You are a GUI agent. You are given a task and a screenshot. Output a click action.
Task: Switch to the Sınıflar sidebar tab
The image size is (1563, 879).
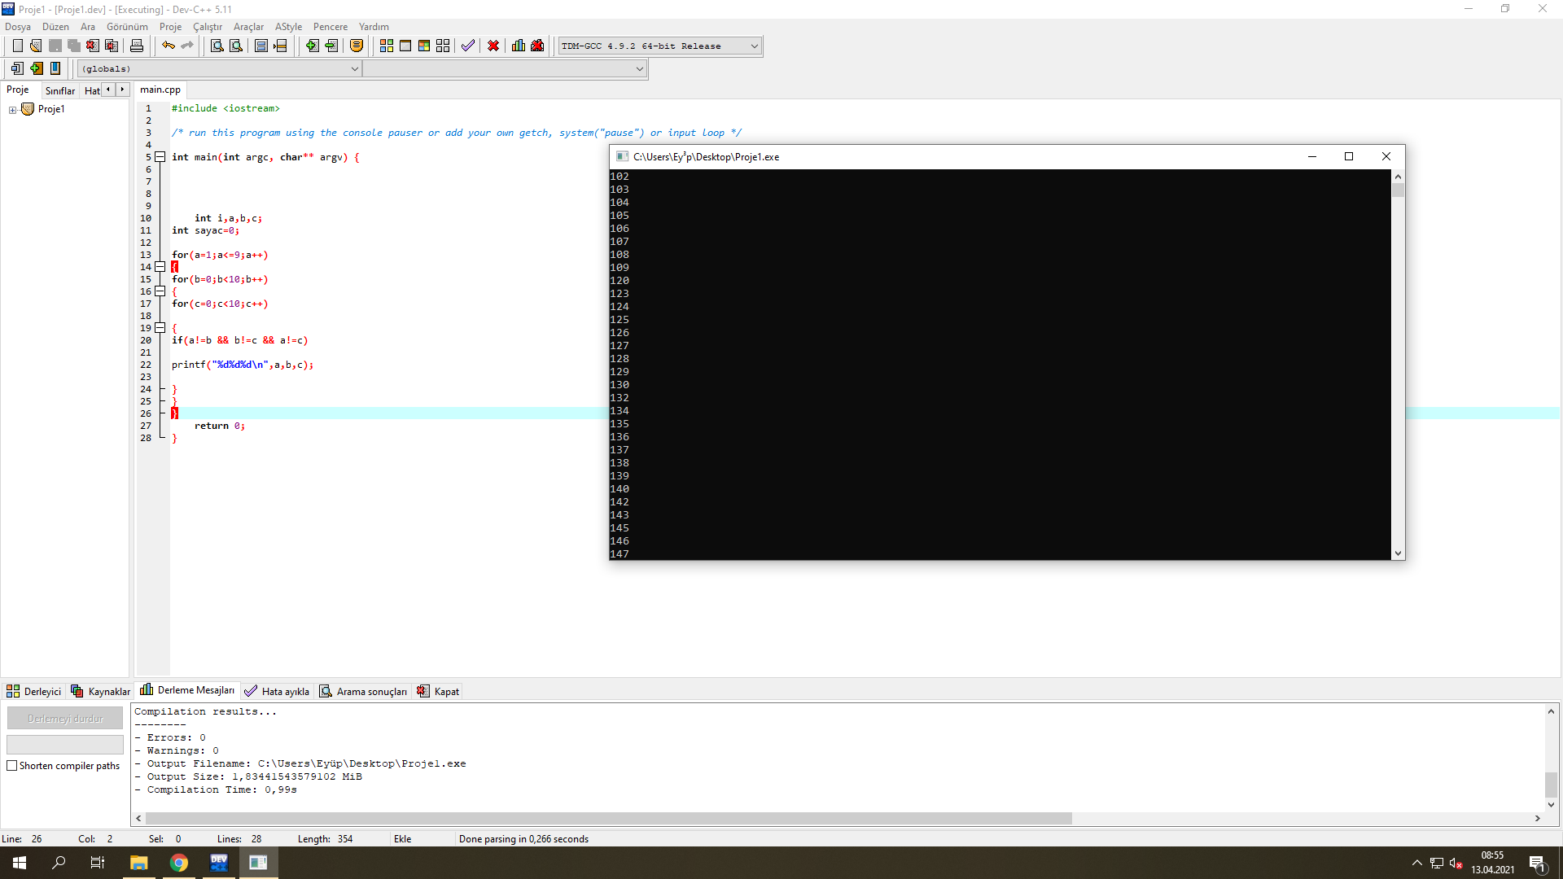60,90
